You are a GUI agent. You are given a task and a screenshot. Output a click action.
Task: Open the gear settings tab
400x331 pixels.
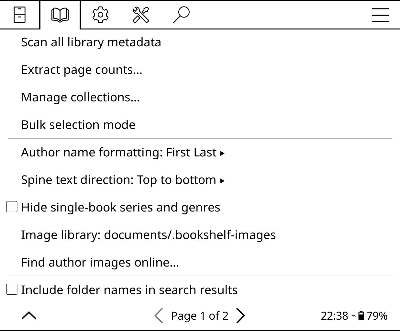100,15
